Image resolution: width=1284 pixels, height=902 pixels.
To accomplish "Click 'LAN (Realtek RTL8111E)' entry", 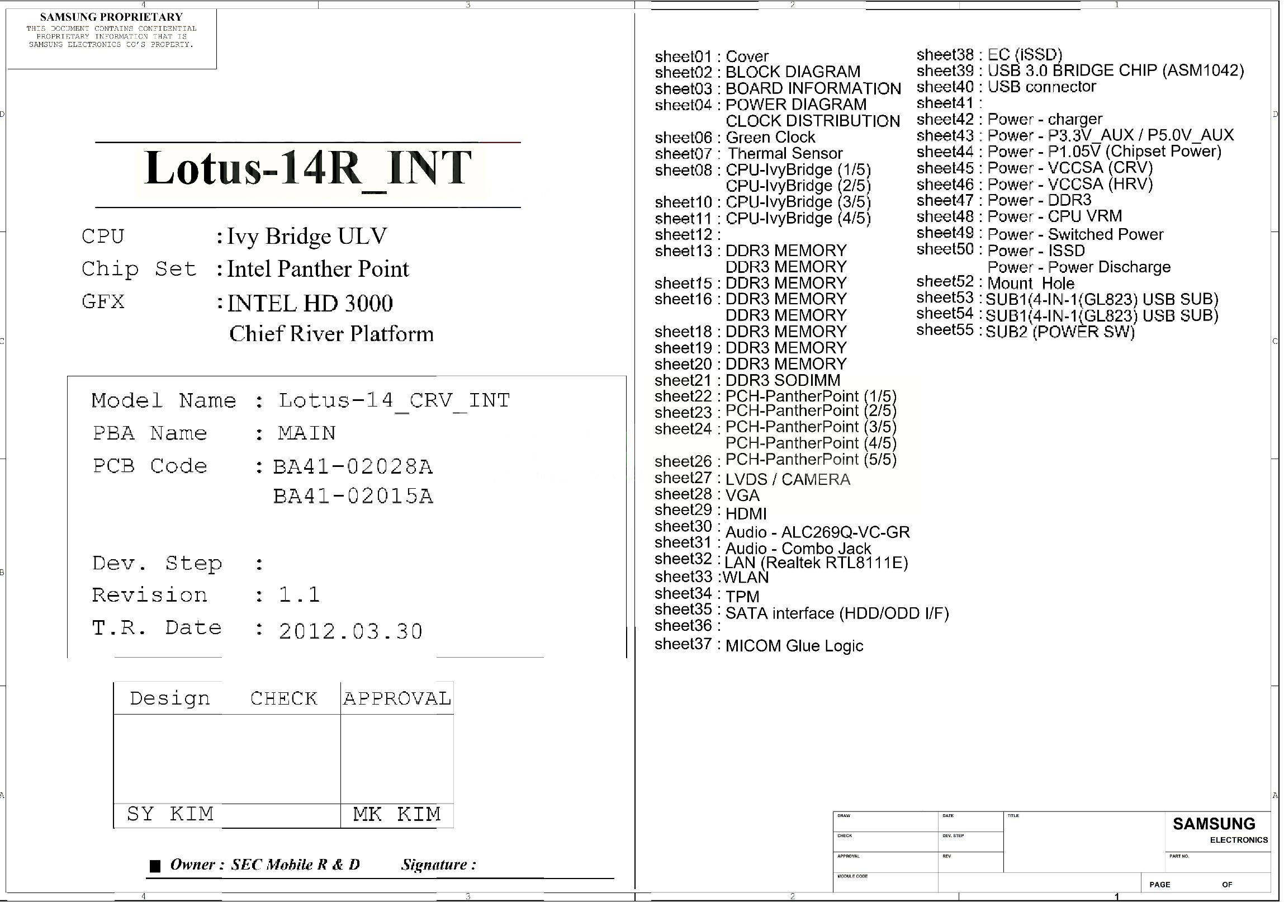I will (817, 563).
